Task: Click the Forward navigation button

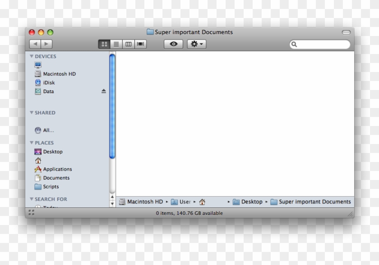Action: [46, 44]
